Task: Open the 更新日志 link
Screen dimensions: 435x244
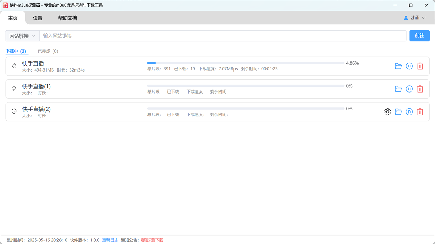Action: coord(110,240)
